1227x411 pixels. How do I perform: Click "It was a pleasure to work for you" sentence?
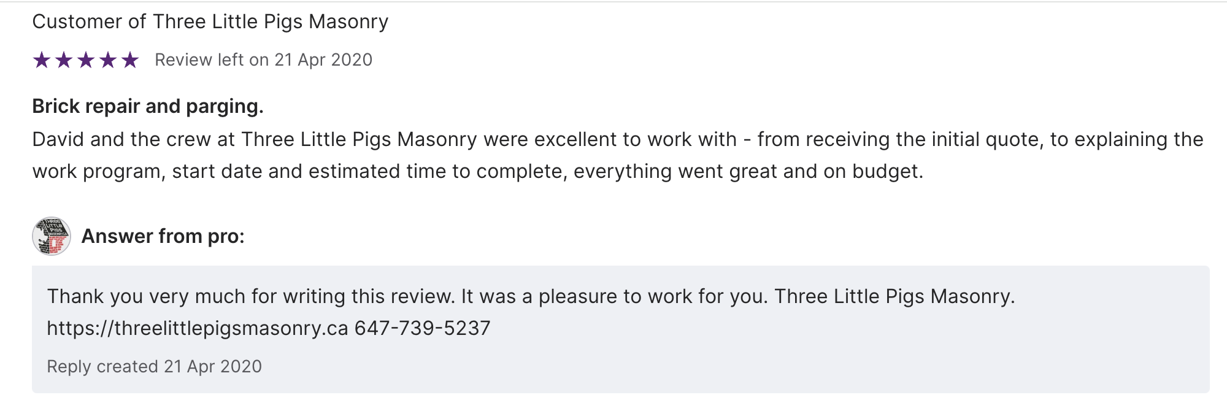pyautogui.click(x=613, y=296)
